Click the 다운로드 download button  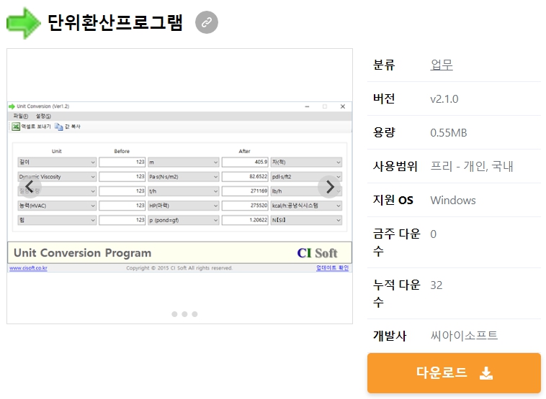(454, 373)
